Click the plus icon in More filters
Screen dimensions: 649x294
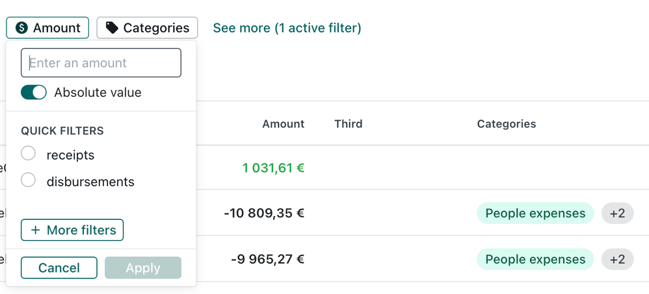point(35,230)
